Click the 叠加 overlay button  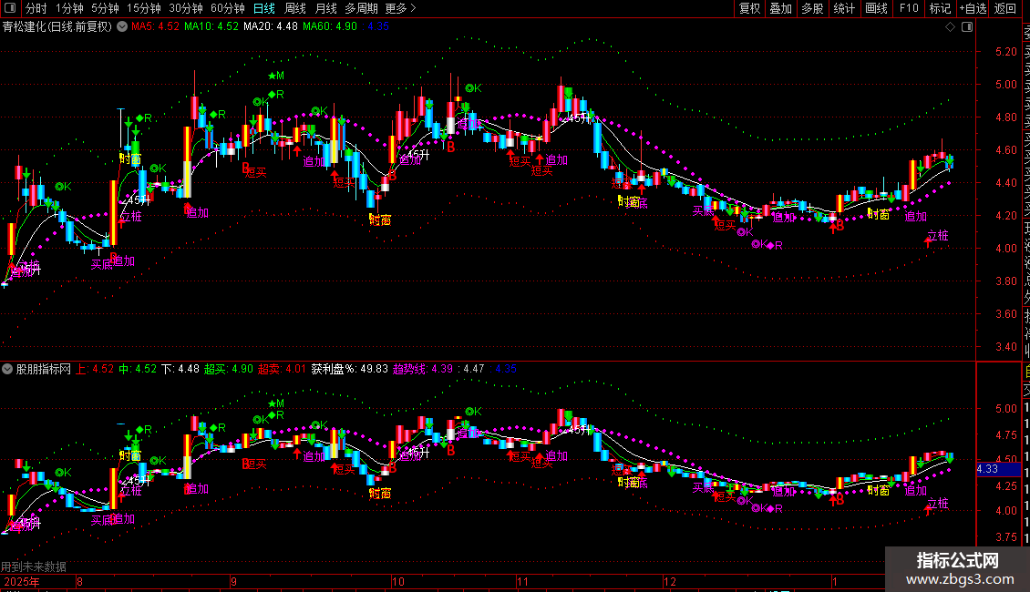(781, 8)
